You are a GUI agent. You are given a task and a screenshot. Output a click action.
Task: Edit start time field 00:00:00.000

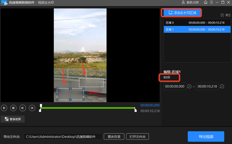point(175,86)
